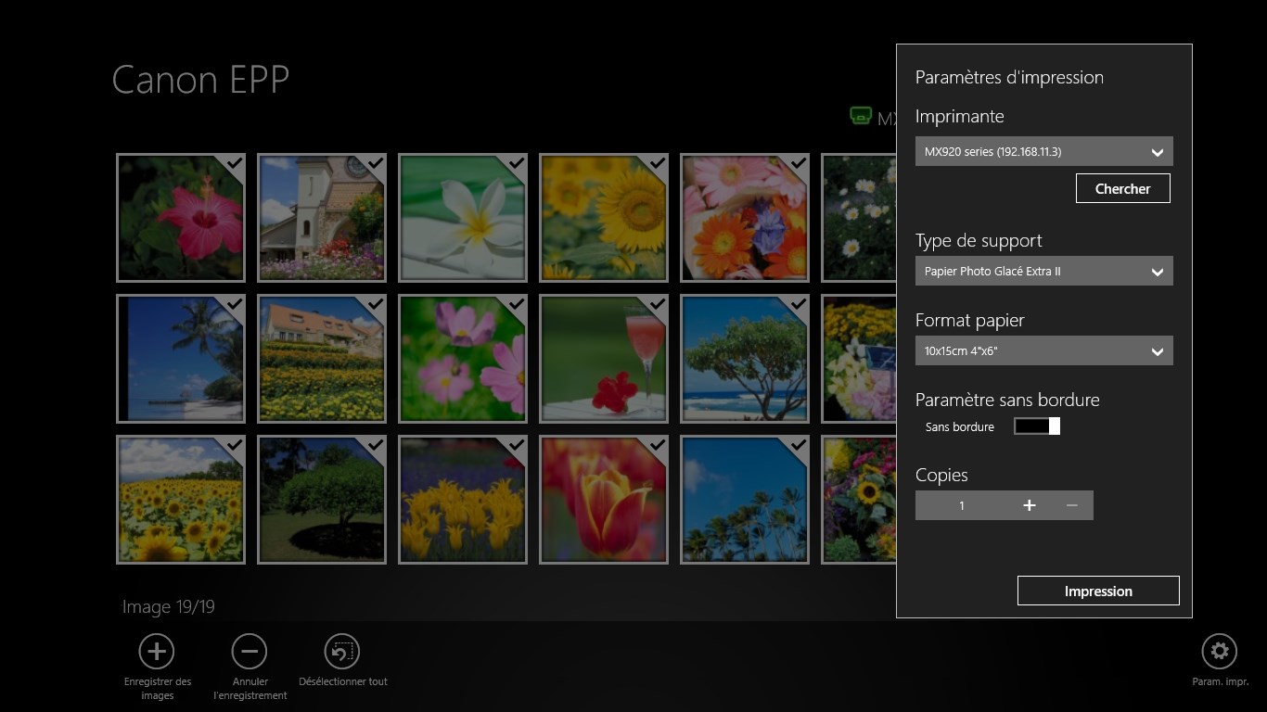Select the tree by the seashore thumbnail
The image size is (1267, 712).
745,359
